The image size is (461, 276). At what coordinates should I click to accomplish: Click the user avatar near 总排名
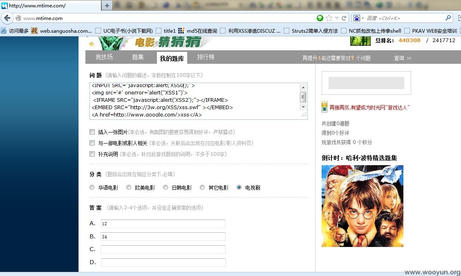click(x=360, y=41)
